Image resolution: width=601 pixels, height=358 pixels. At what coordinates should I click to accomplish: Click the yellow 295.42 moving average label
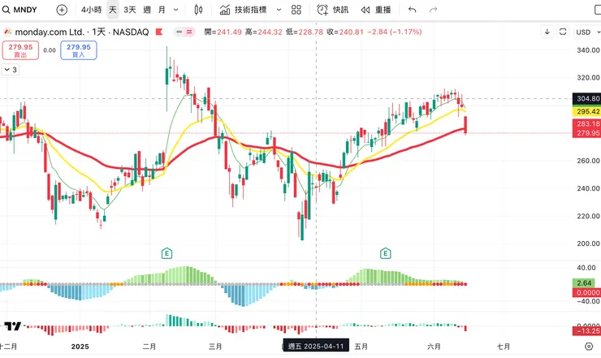coord(587,111)
